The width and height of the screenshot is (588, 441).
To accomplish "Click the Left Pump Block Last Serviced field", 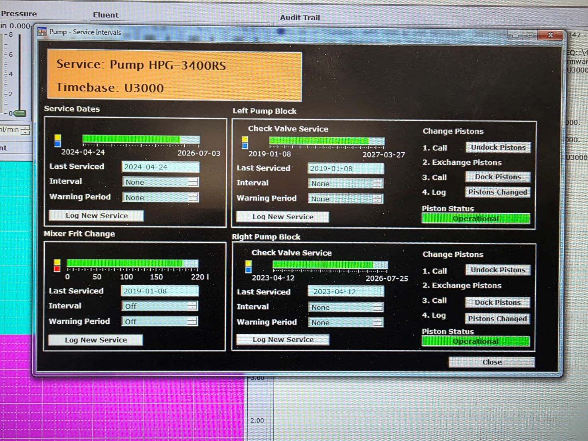I will [x=346, y=169].
